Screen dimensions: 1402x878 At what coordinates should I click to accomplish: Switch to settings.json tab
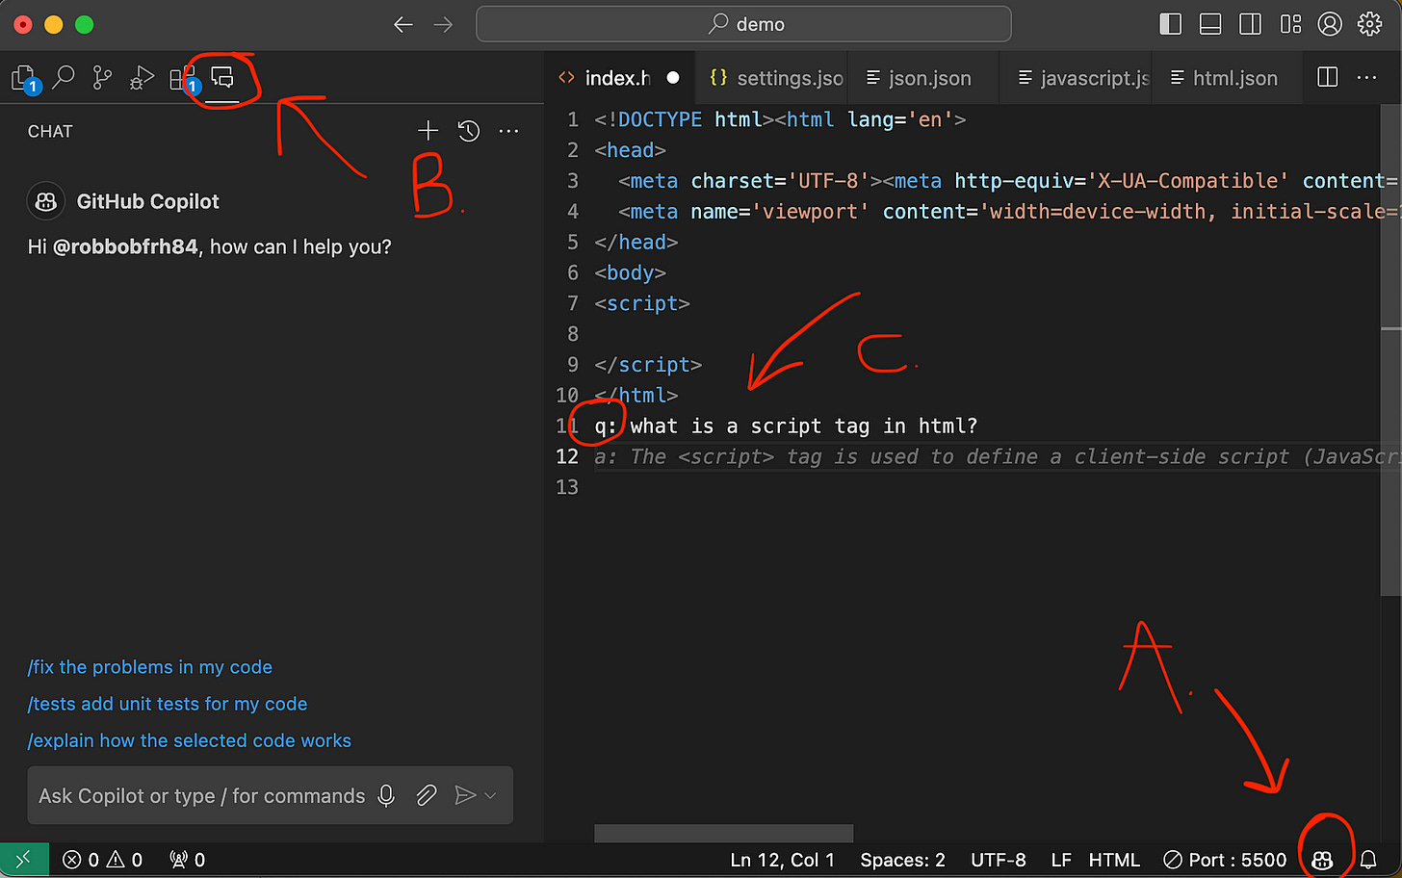click(x=776, y=78)
